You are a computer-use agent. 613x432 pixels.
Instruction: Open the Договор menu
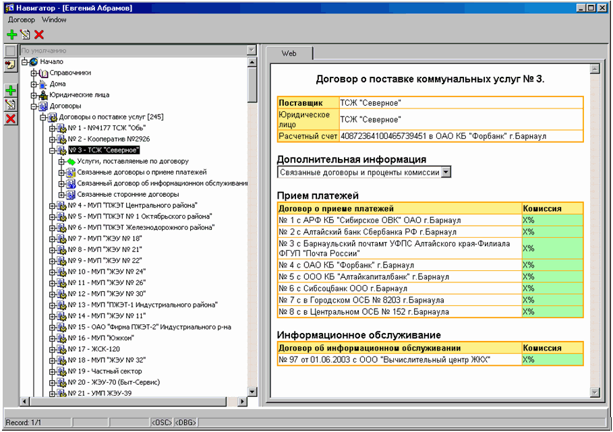click(x=22, y=20)
